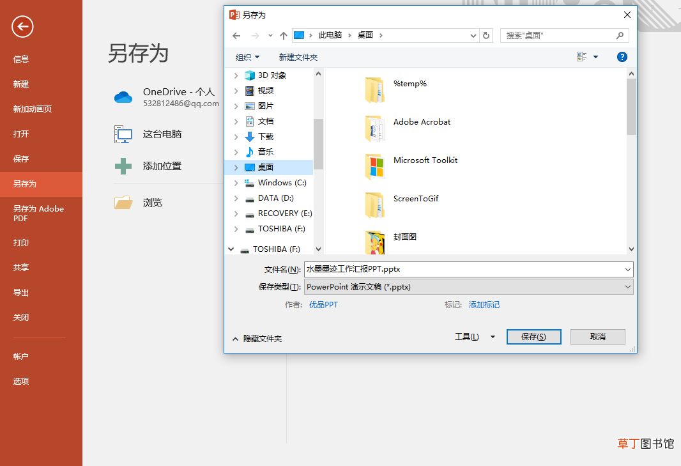Collapse the bottom TOSHIBA (F:) node
Viewport: 681px width, 466px height.
(x=231, y=249)
